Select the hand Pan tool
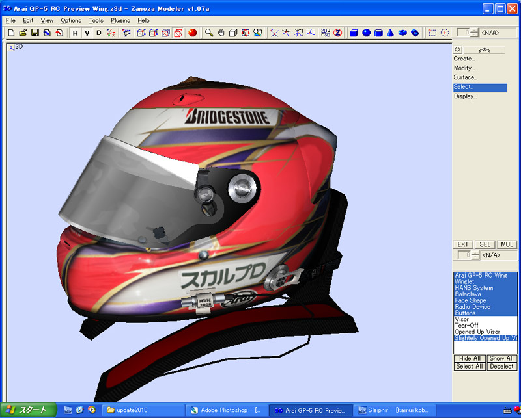Viewport: 521px width, 418px height. click(x=221, y=33)
